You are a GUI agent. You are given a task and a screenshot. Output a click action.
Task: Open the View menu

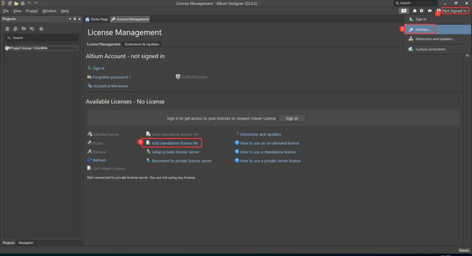click(x=17, y=11)
